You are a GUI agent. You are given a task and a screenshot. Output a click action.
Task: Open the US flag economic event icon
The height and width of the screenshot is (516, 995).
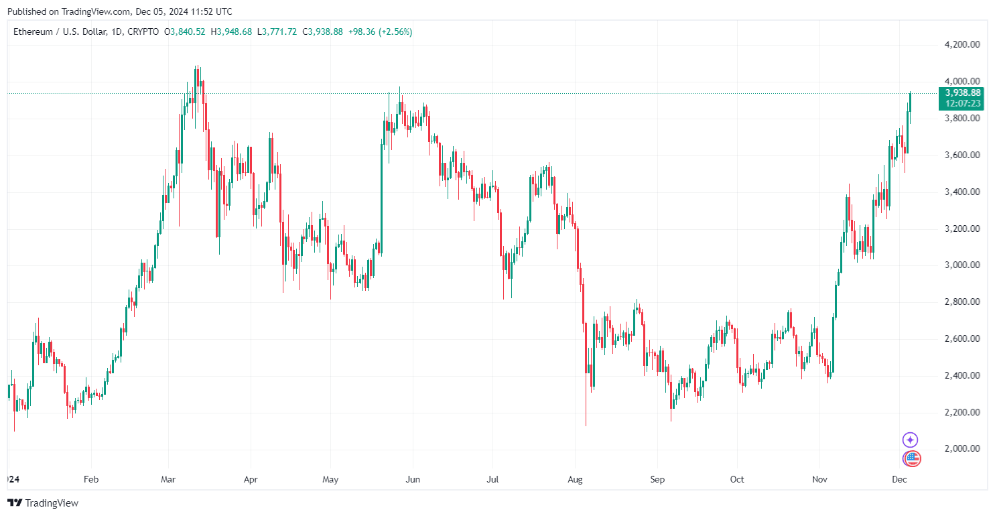[x=912, y=459]
